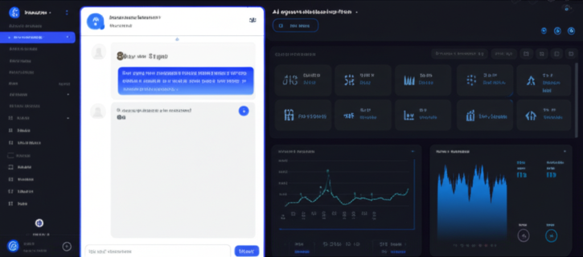583x257 pixels.
Task: Click the icon at the chat header's right end
Action: coord(253,20)
